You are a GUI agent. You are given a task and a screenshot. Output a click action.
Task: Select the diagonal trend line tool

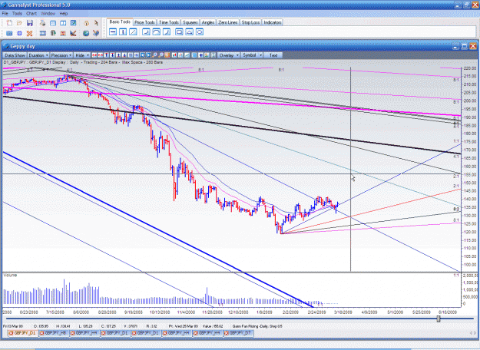tap(133, 31)
